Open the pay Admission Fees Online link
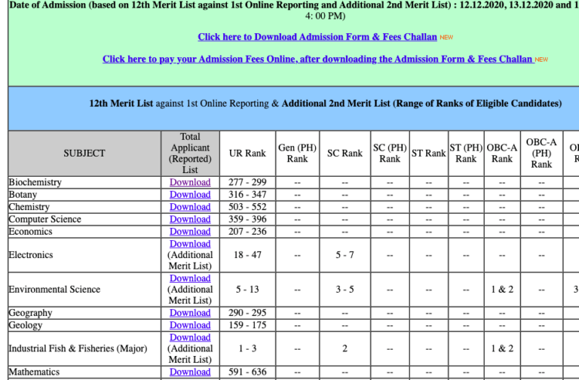579x380 pixels. click(318, 59)
